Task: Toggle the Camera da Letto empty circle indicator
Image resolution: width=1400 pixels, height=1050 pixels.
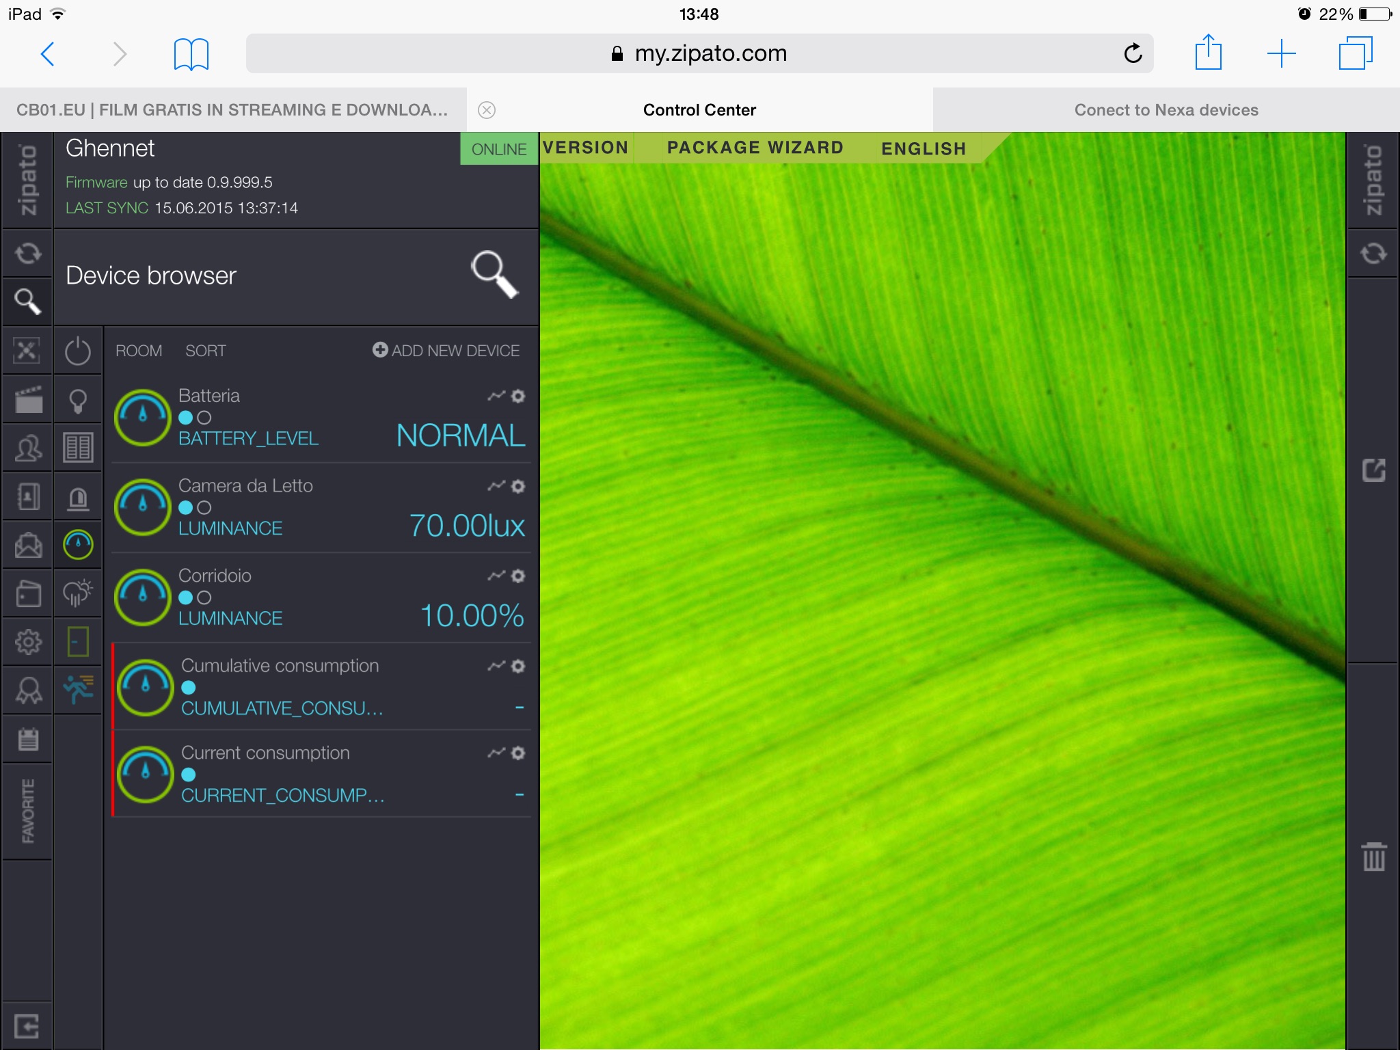Action: click(204, 508)
